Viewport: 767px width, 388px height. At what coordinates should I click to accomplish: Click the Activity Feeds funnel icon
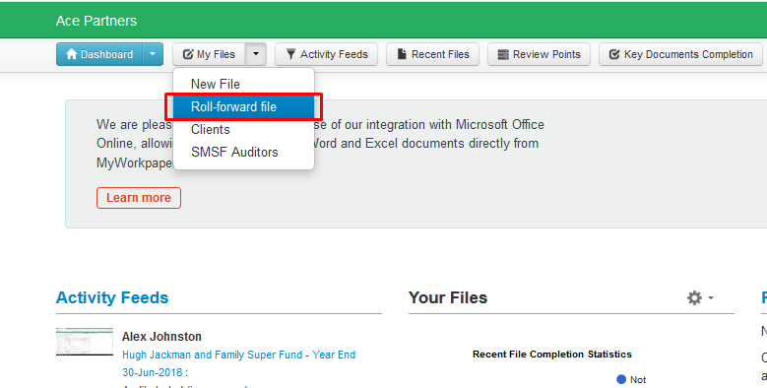[290, 54]
